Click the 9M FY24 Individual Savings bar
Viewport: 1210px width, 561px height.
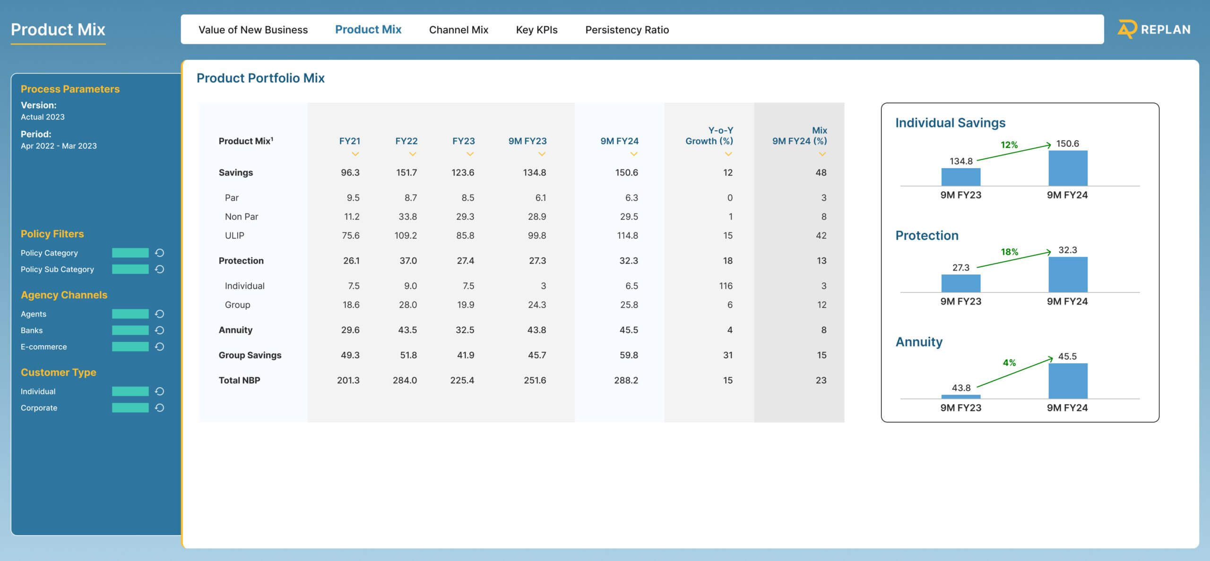pyautogui.click(x=1068, y=168)
